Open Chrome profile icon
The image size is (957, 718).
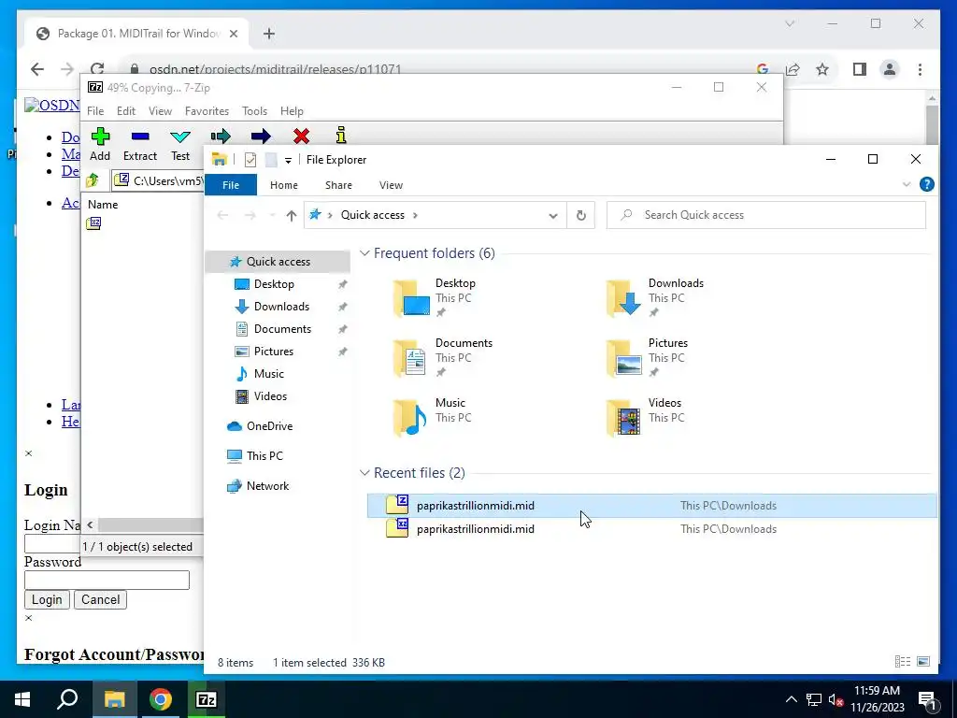(x=890, y=69)
